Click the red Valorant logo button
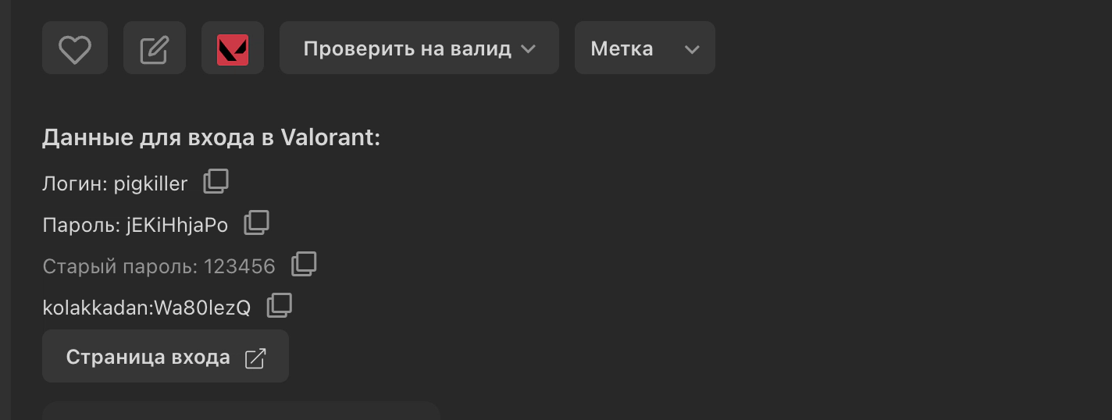The width and height of the screenshot is (1112, 420). (x=233, y=48)
